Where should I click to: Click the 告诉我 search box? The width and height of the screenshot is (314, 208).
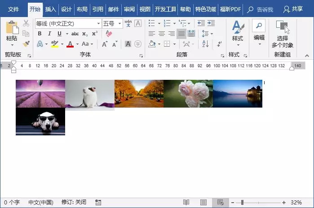260,9
